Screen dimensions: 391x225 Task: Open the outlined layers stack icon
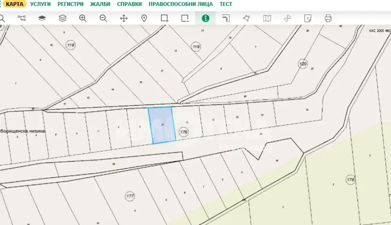(x=63, y=18)
